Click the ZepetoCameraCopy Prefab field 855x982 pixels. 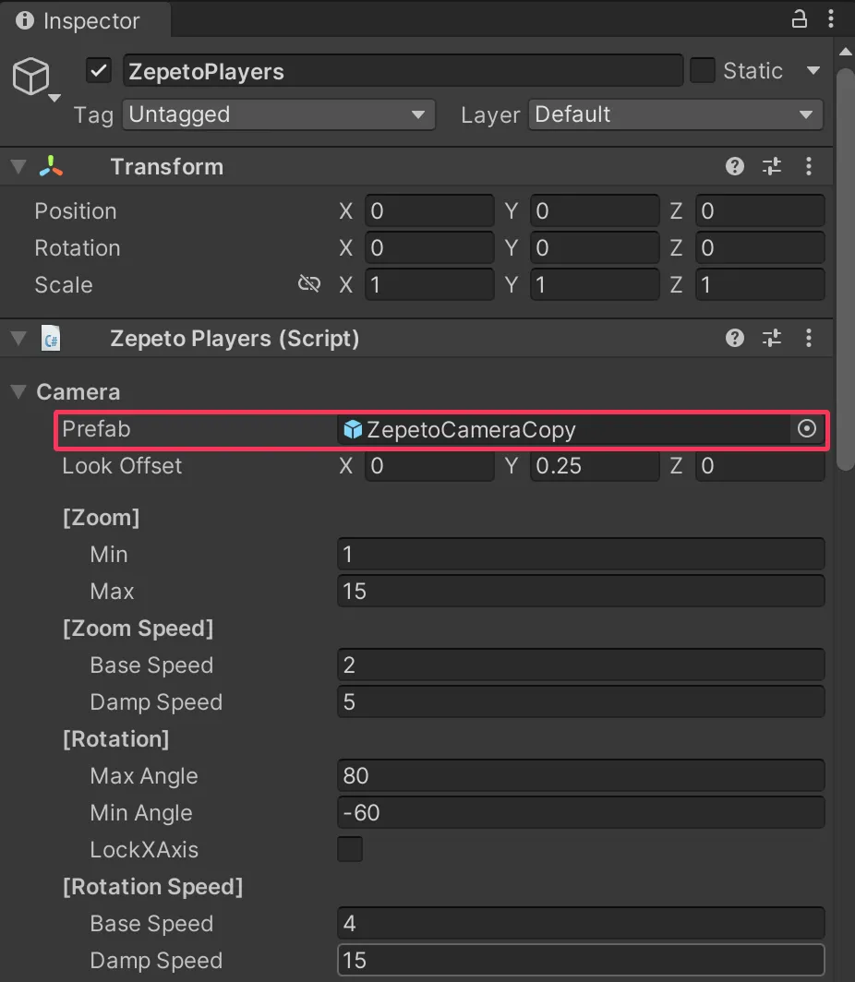[564, 430]
